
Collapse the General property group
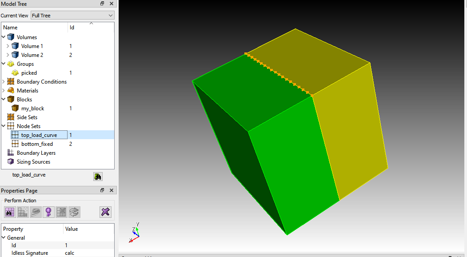pos(4,237)
